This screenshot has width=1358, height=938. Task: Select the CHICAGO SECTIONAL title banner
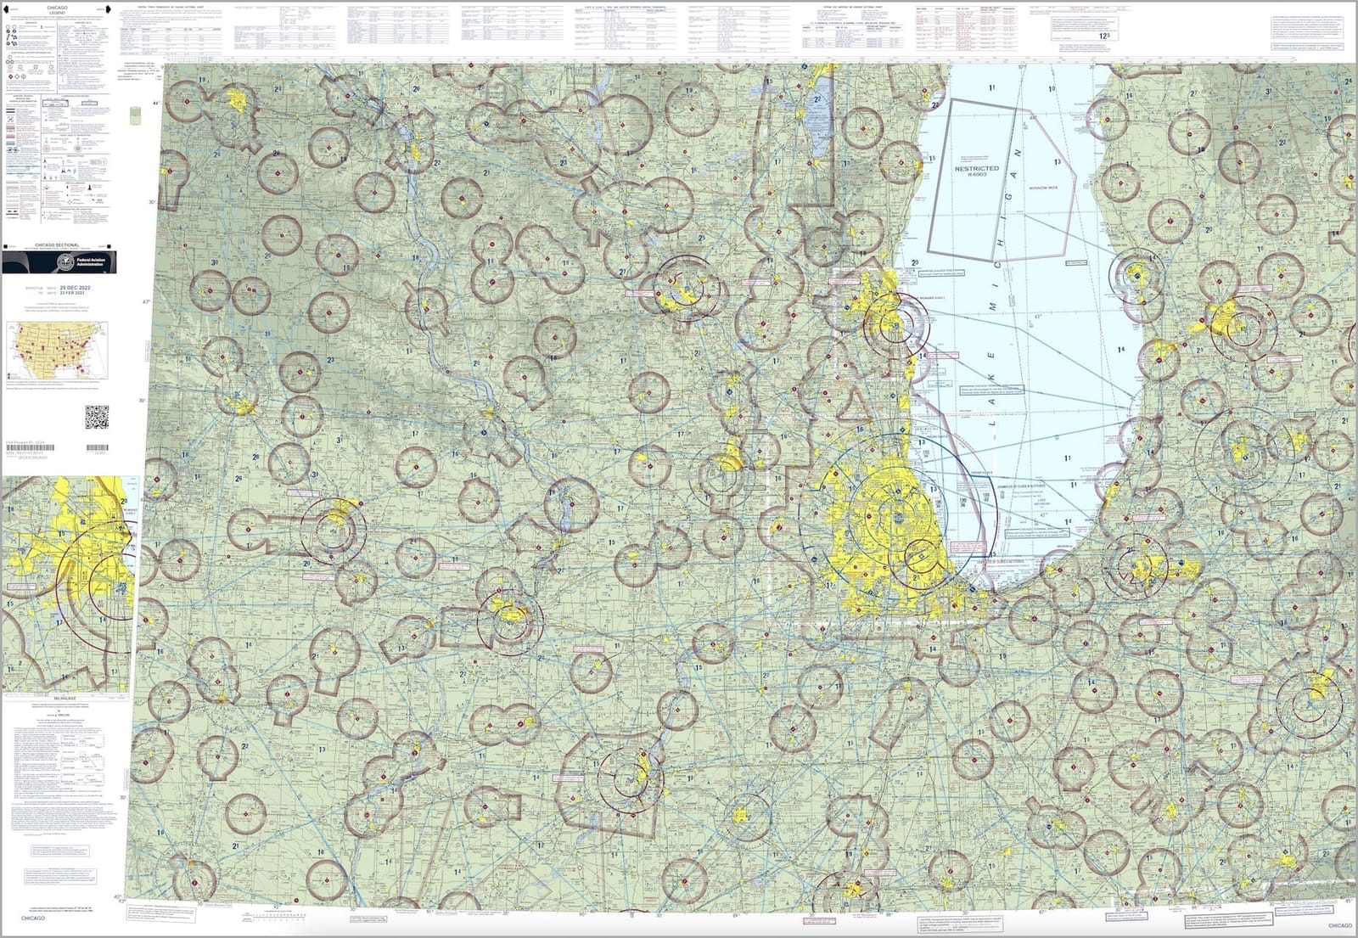click(x=55, y=244)
